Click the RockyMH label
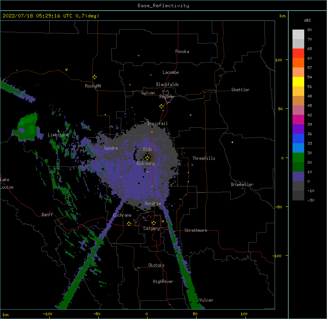The width and height of the screenshot is (327, 319). point(93,86)
